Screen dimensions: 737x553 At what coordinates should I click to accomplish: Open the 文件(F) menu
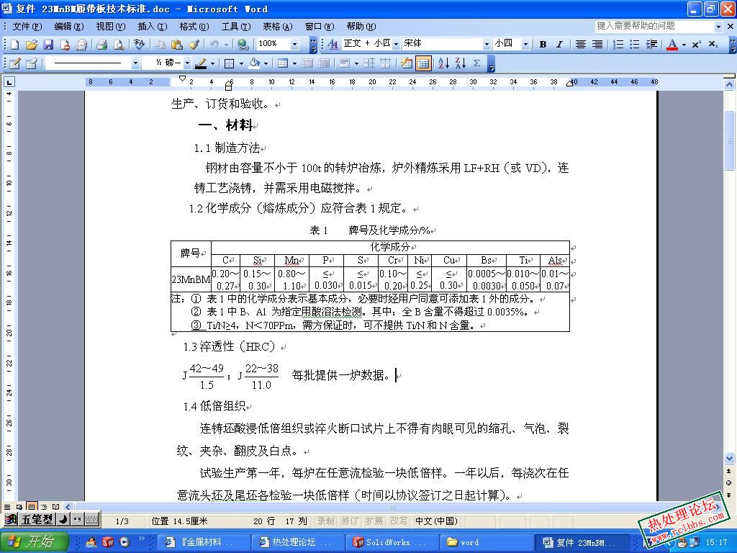27,27
